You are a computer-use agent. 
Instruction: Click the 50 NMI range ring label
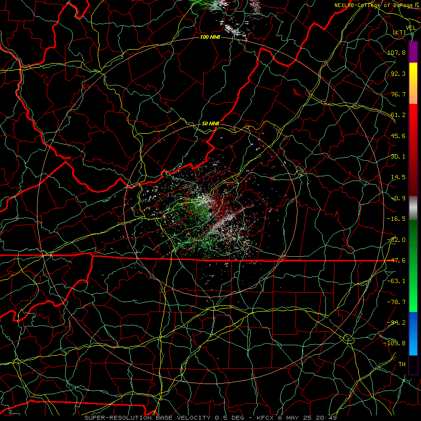tap(210, 123)
